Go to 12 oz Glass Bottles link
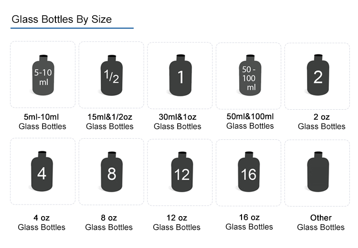 177,222
